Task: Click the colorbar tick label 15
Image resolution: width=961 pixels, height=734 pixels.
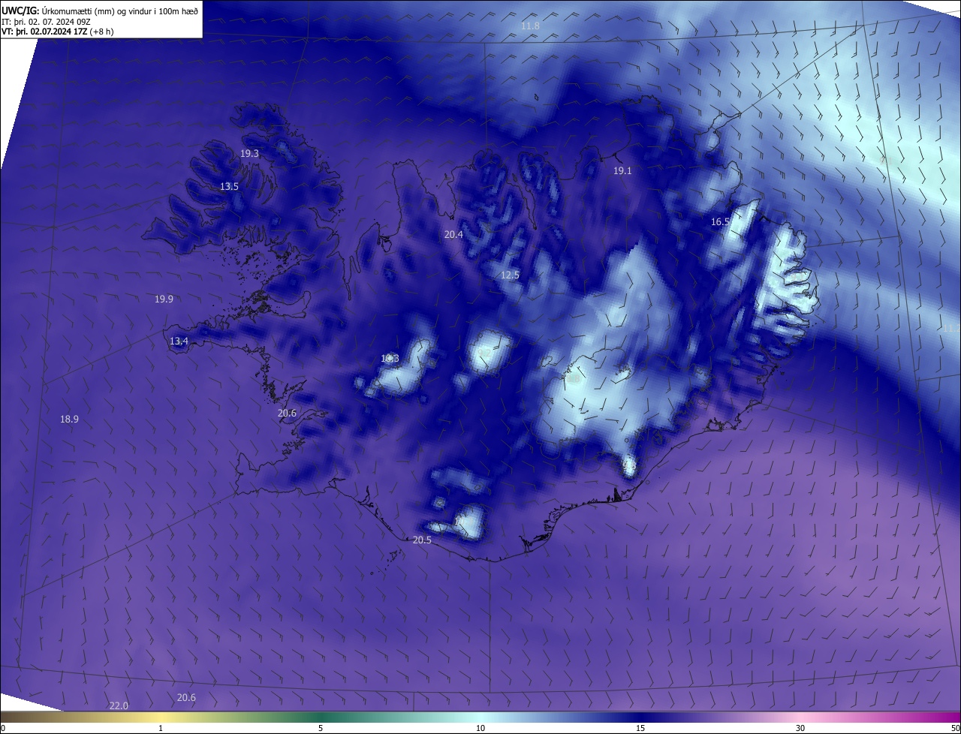Action: 640,728
